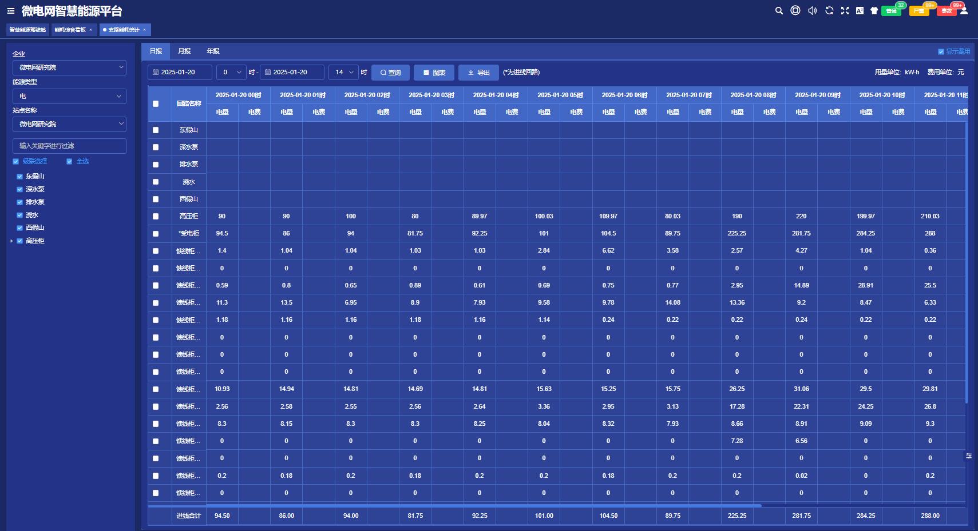Tick the row checkbox for 高压柜
978x531 pixels.
[x=156, y=217]
